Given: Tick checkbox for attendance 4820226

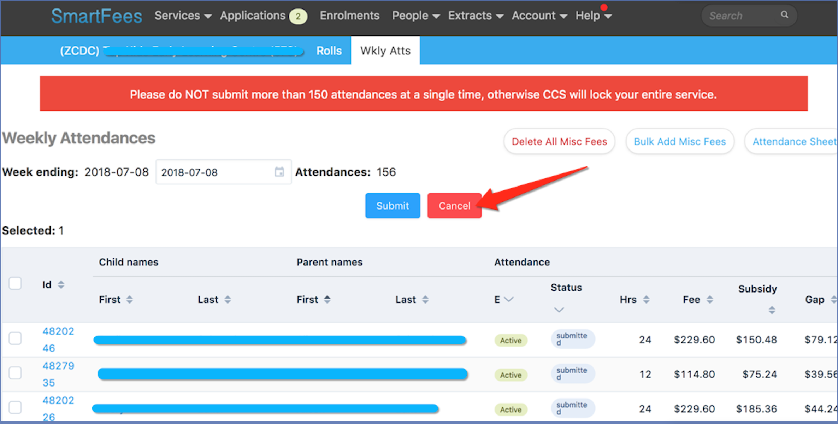Looking at the screenshot, I should [15, 407].
